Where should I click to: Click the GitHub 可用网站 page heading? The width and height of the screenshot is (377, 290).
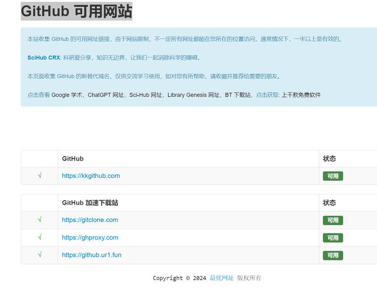76,11
